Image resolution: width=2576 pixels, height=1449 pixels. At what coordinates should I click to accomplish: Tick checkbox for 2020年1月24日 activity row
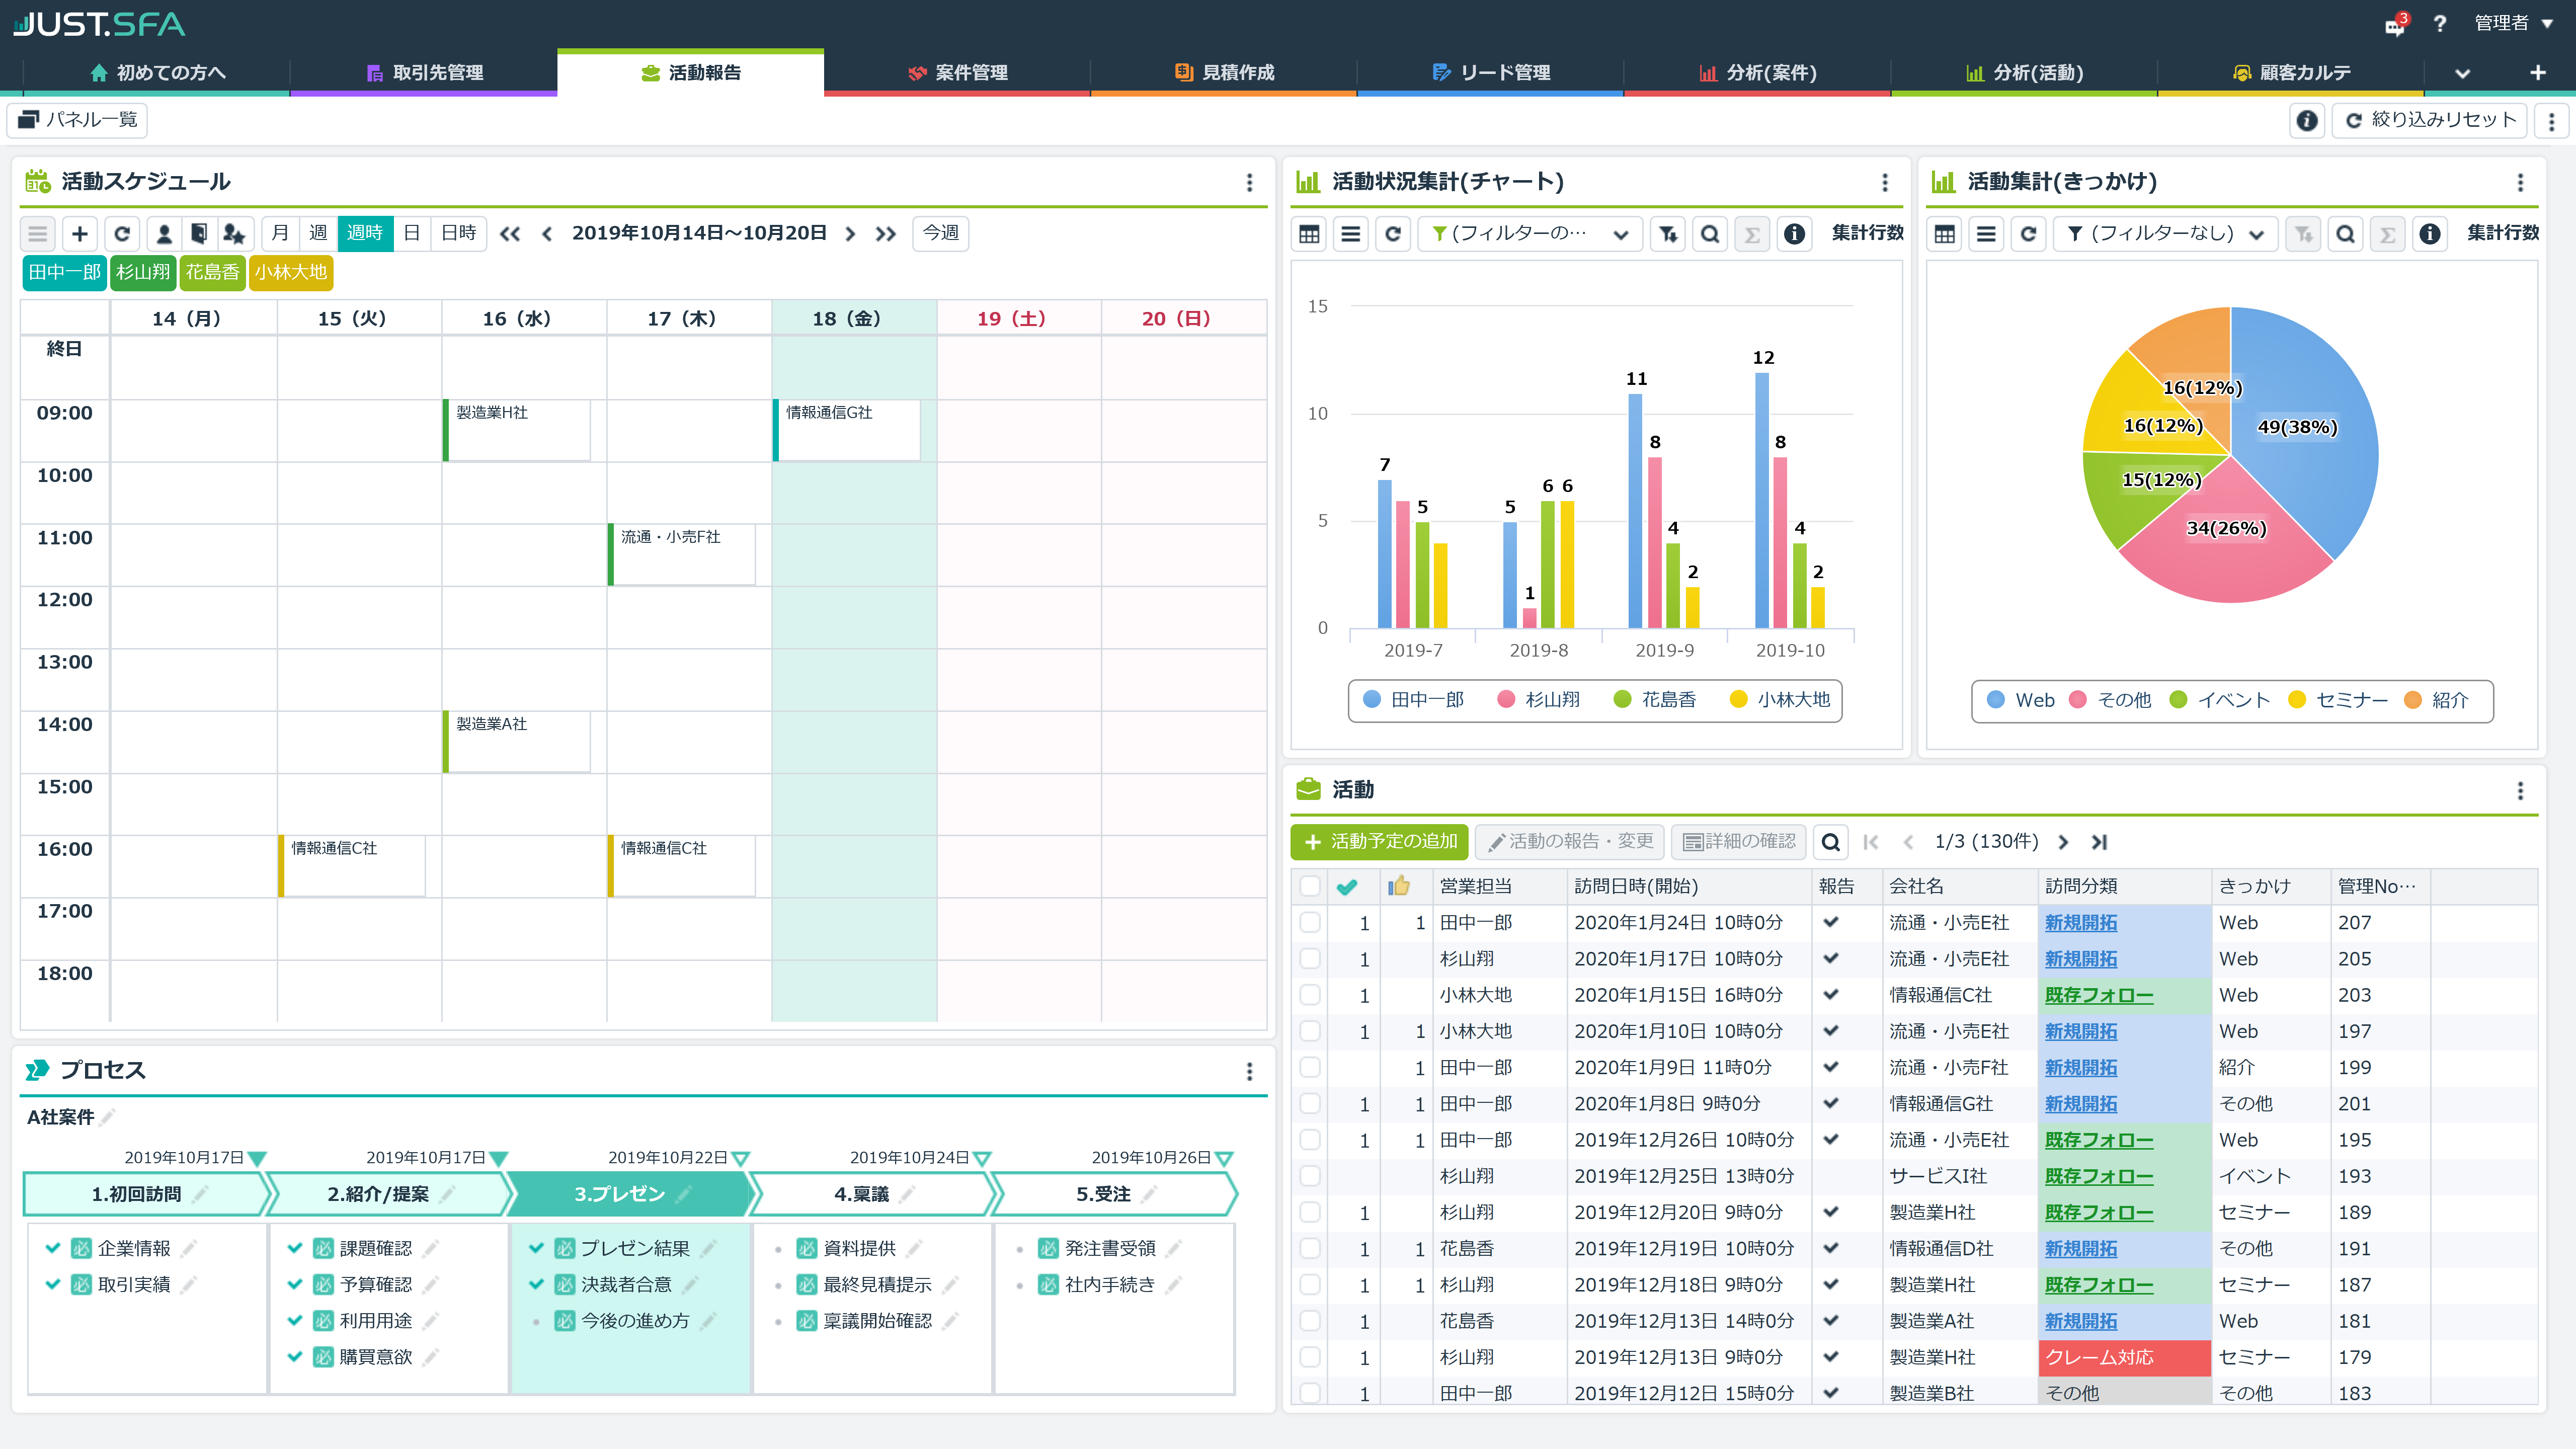tap(1309, 922)
